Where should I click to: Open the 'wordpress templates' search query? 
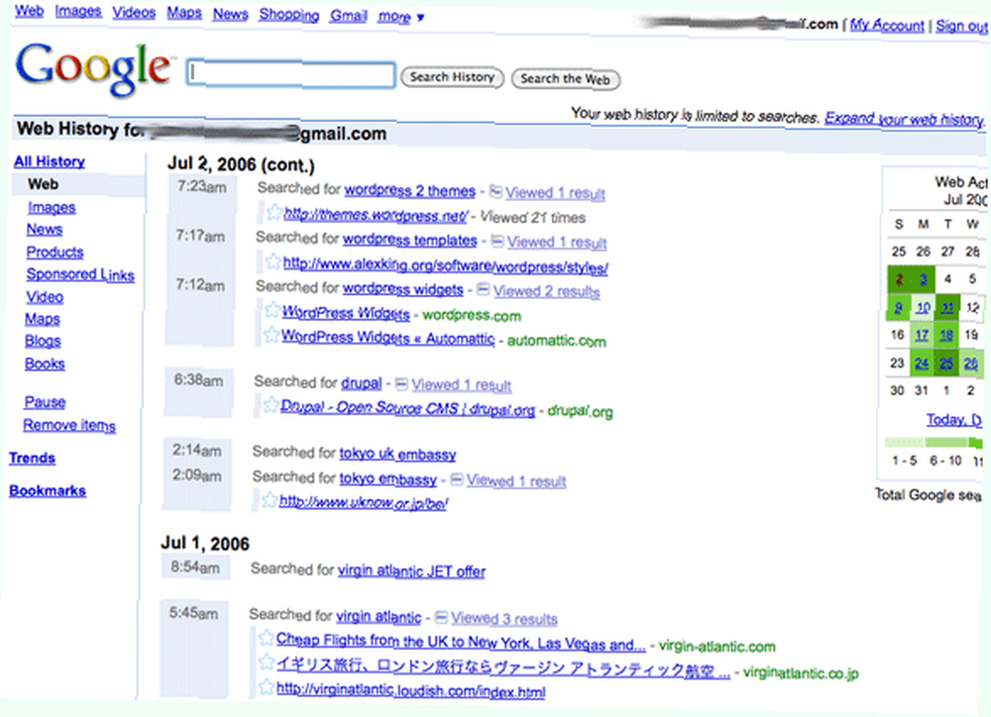pos(409,240)
